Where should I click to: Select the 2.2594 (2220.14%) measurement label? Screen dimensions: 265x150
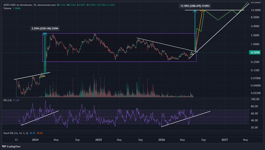(45, 28)
